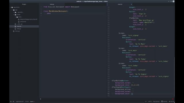Viewport: 184px width, 103px height.
Task: Click the 91:24 cursor position indicator
Action: [x=27, y=102]
